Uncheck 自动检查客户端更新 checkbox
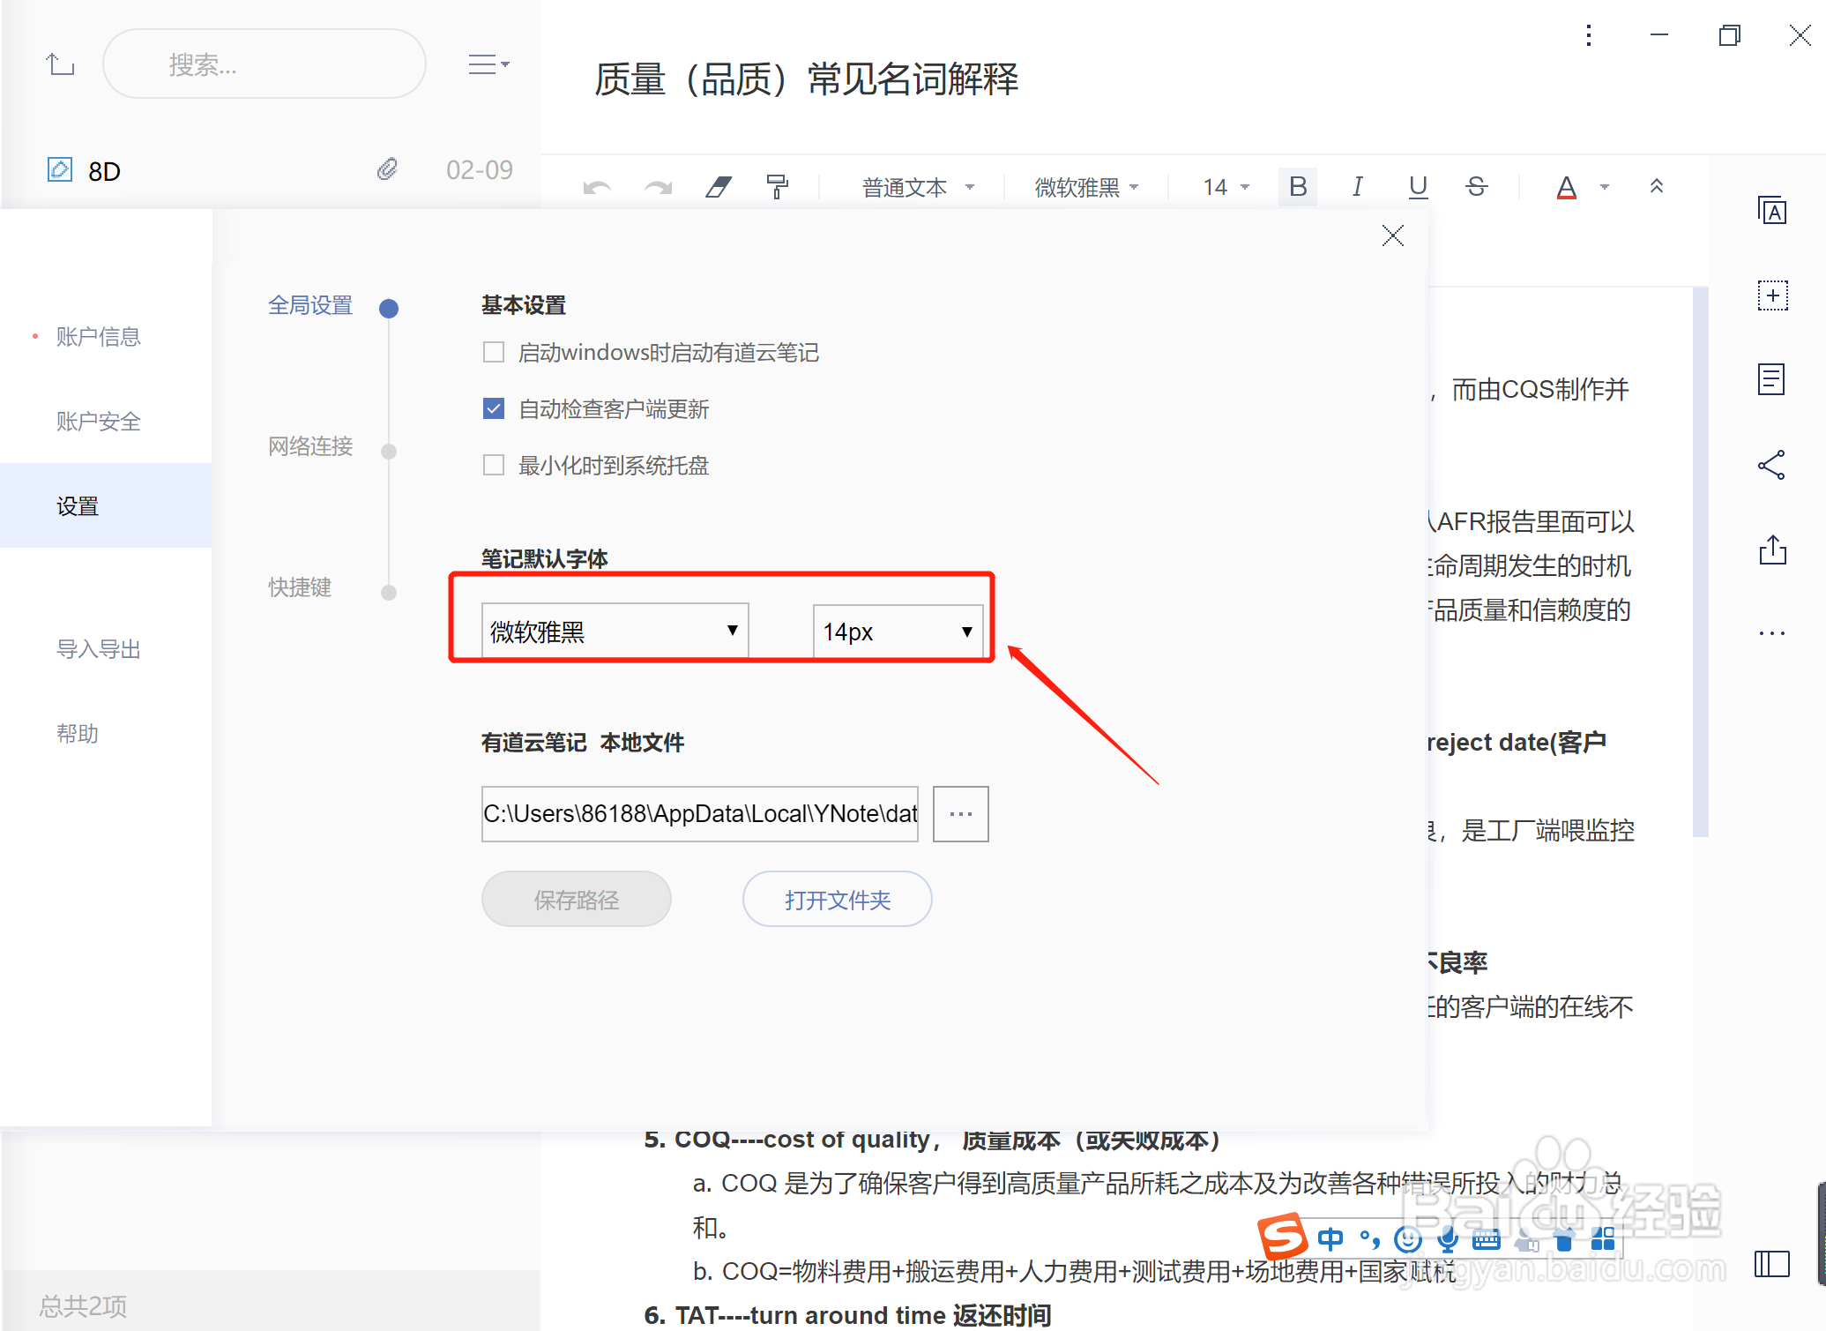The height and width of the screenshot is (1331, 1826). click(x=494, y=408)
